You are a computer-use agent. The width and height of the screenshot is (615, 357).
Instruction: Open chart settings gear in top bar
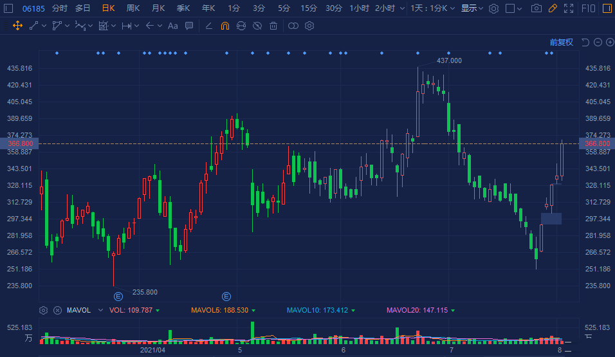(494, 8)
